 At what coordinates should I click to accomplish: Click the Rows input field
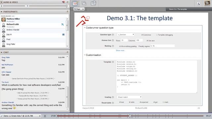coord(124,40)
